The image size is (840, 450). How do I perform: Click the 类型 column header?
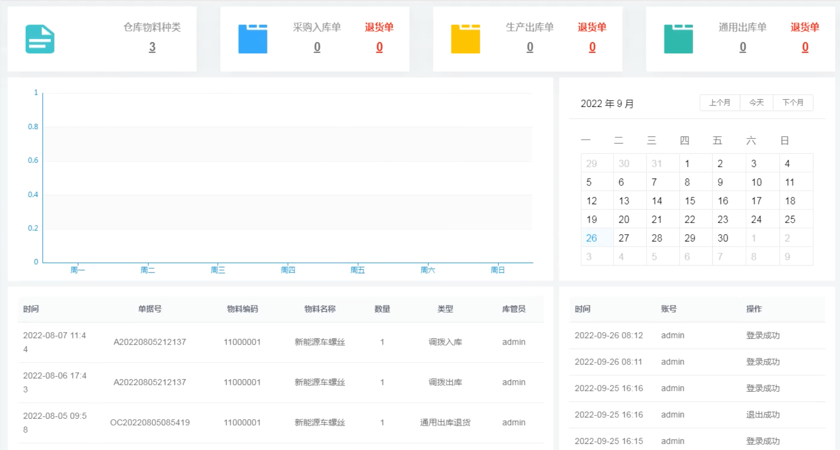click(x=445, y=309)
